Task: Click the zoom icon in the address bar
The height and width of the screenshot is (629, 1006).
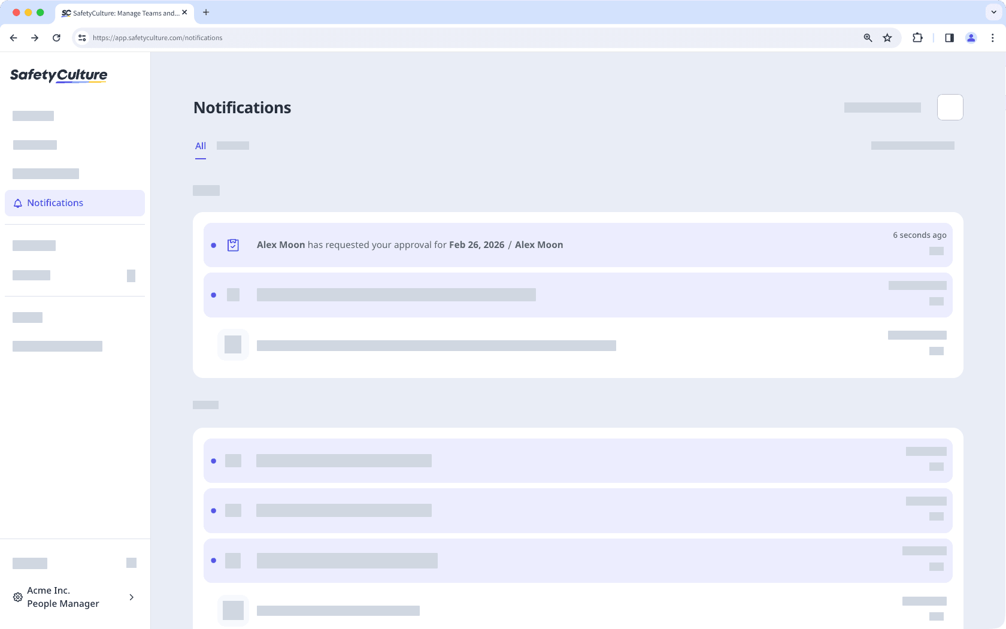Action: 867,38
